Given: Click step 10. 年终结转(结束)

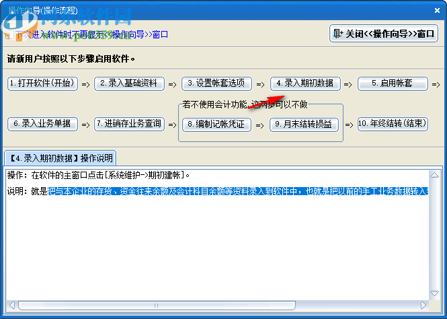Looking at the screenshot, I should (x=393, y=124).
